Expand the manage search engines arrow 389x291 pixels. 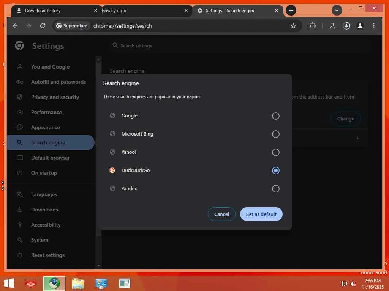[x=357, y=138]
